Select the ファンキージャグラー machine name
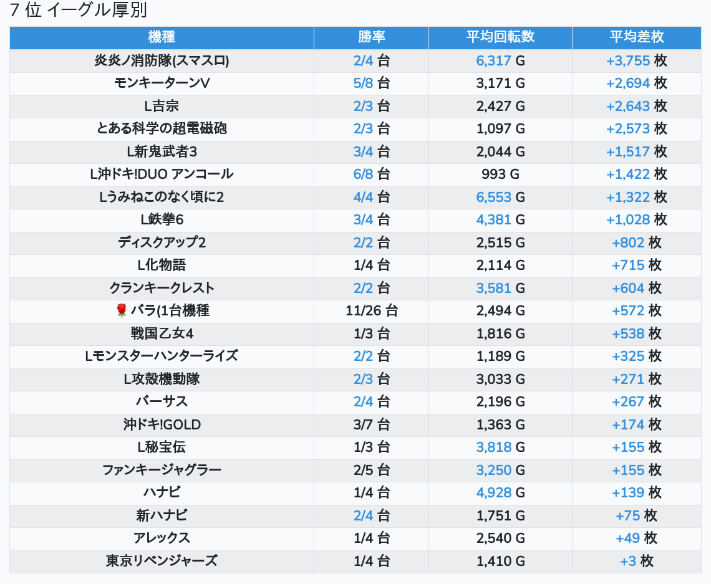Image resolution: width=711 pixels, height=584 pixels. tap(162, 470)
